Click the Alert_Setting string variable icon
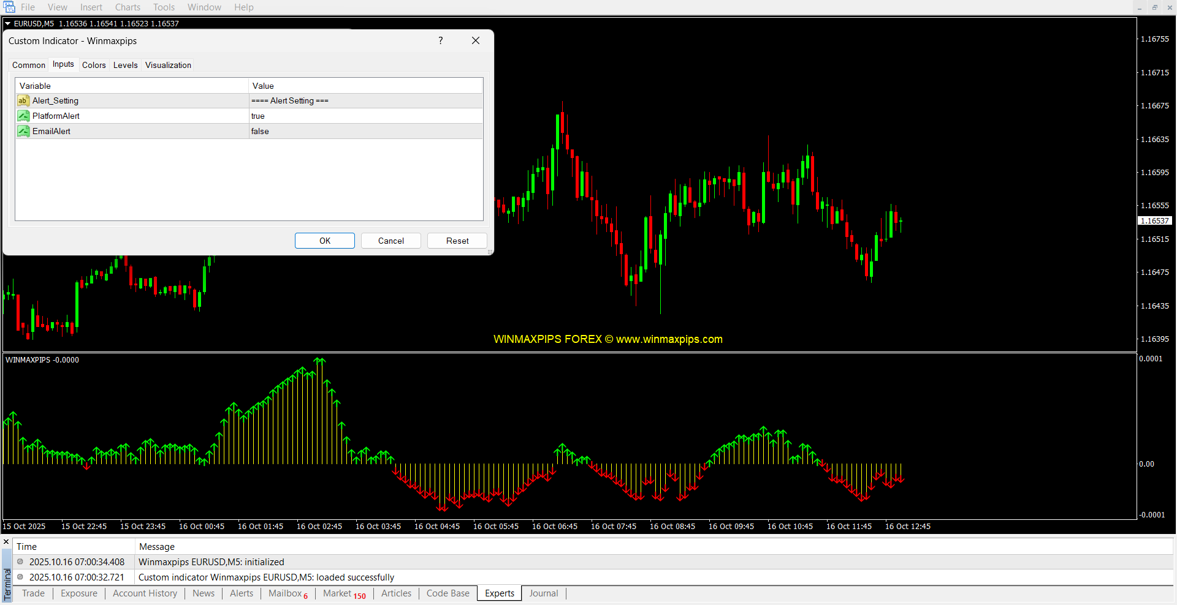Image resolution: width=1177 pixels, height=605 pixels. coord(23,101)
